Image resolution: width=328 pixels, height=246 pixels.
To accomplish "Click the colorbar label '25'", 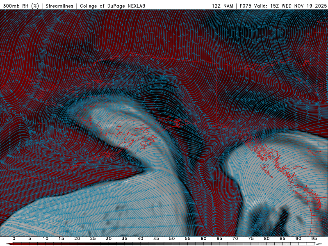I will pyautogui.click(x=93, y=239).
